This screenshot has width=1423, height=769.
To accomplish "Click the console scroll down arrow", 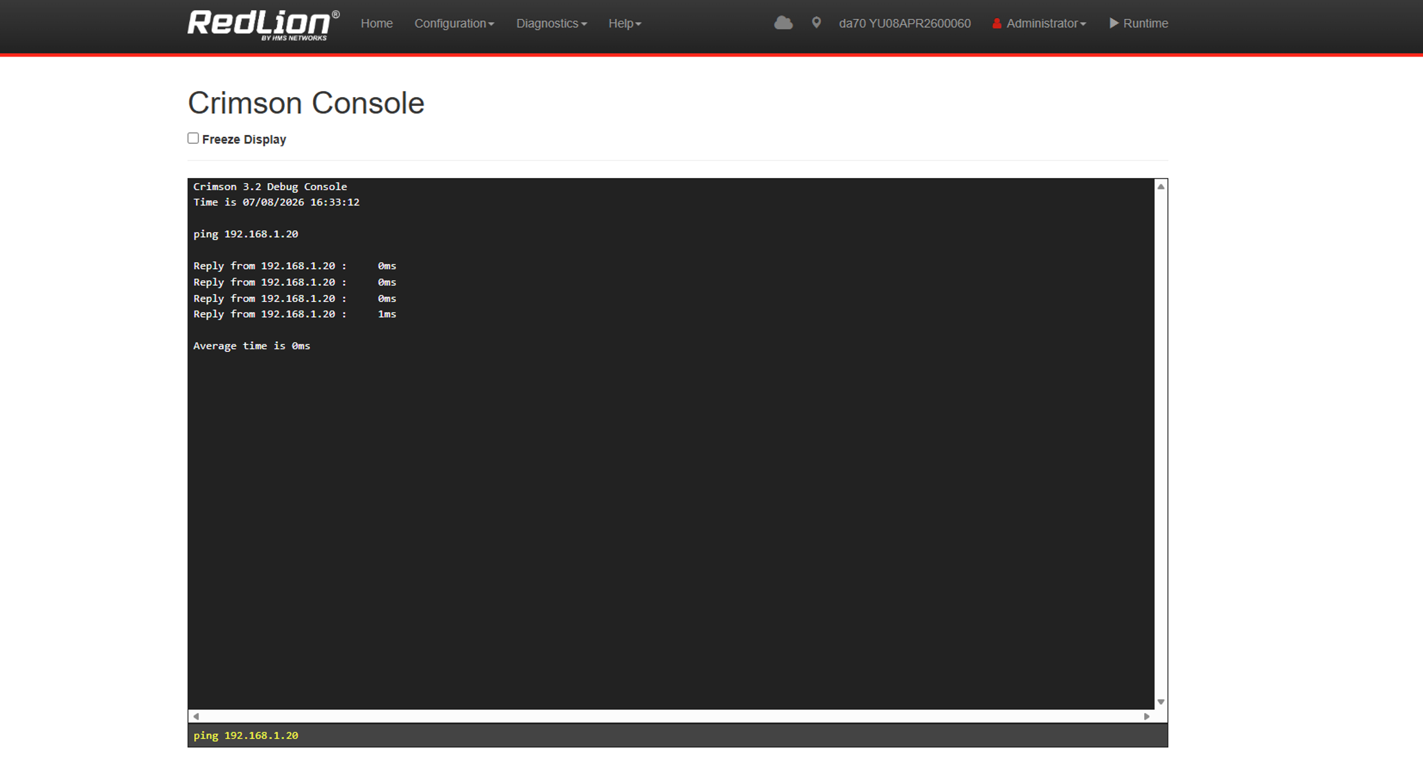I will pyautogui.click(x=1161, y=702).
